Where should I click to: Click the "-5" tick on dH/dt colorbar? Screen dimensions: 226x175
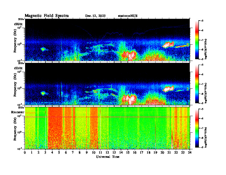click(202, 21)
